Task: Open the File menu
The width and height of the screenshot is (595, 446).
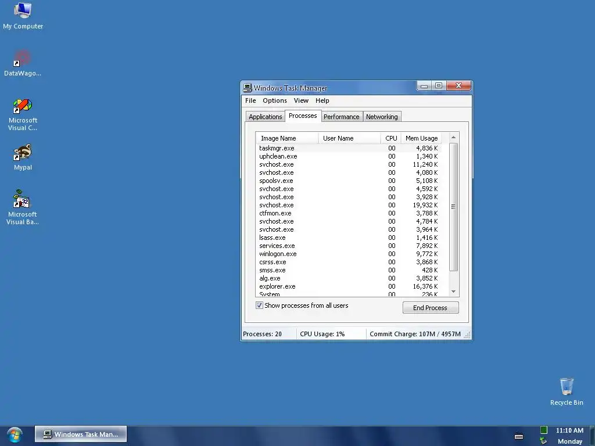Action: 250,100
